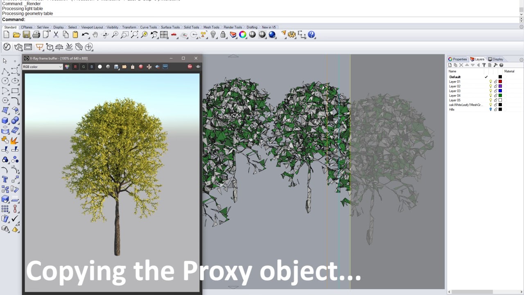Toggle lock icon of Layer 02

tap(495, 86)
